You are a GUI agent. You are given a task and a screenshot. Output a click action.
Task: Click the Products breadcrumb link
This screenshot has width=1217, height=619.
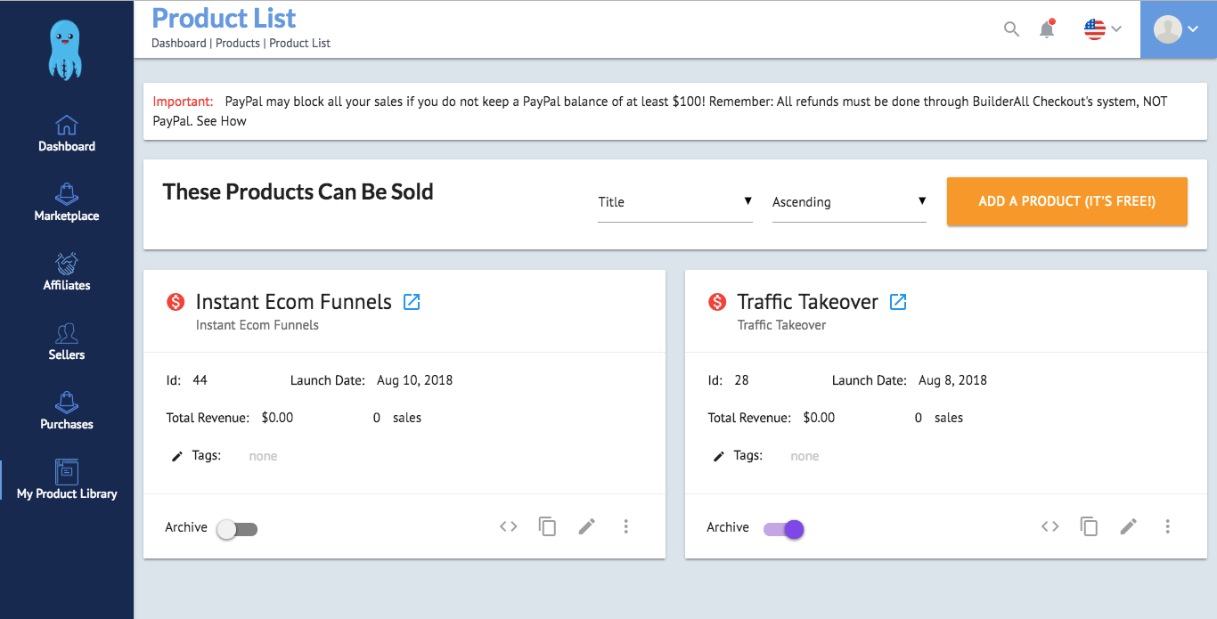click(238, 43)
